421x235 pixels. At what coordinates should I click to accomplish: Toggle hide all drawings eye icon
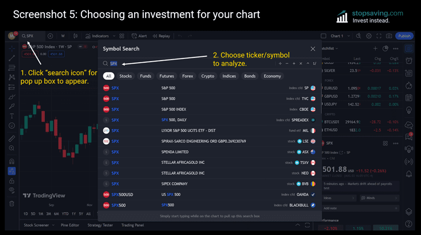click(12, 190)
